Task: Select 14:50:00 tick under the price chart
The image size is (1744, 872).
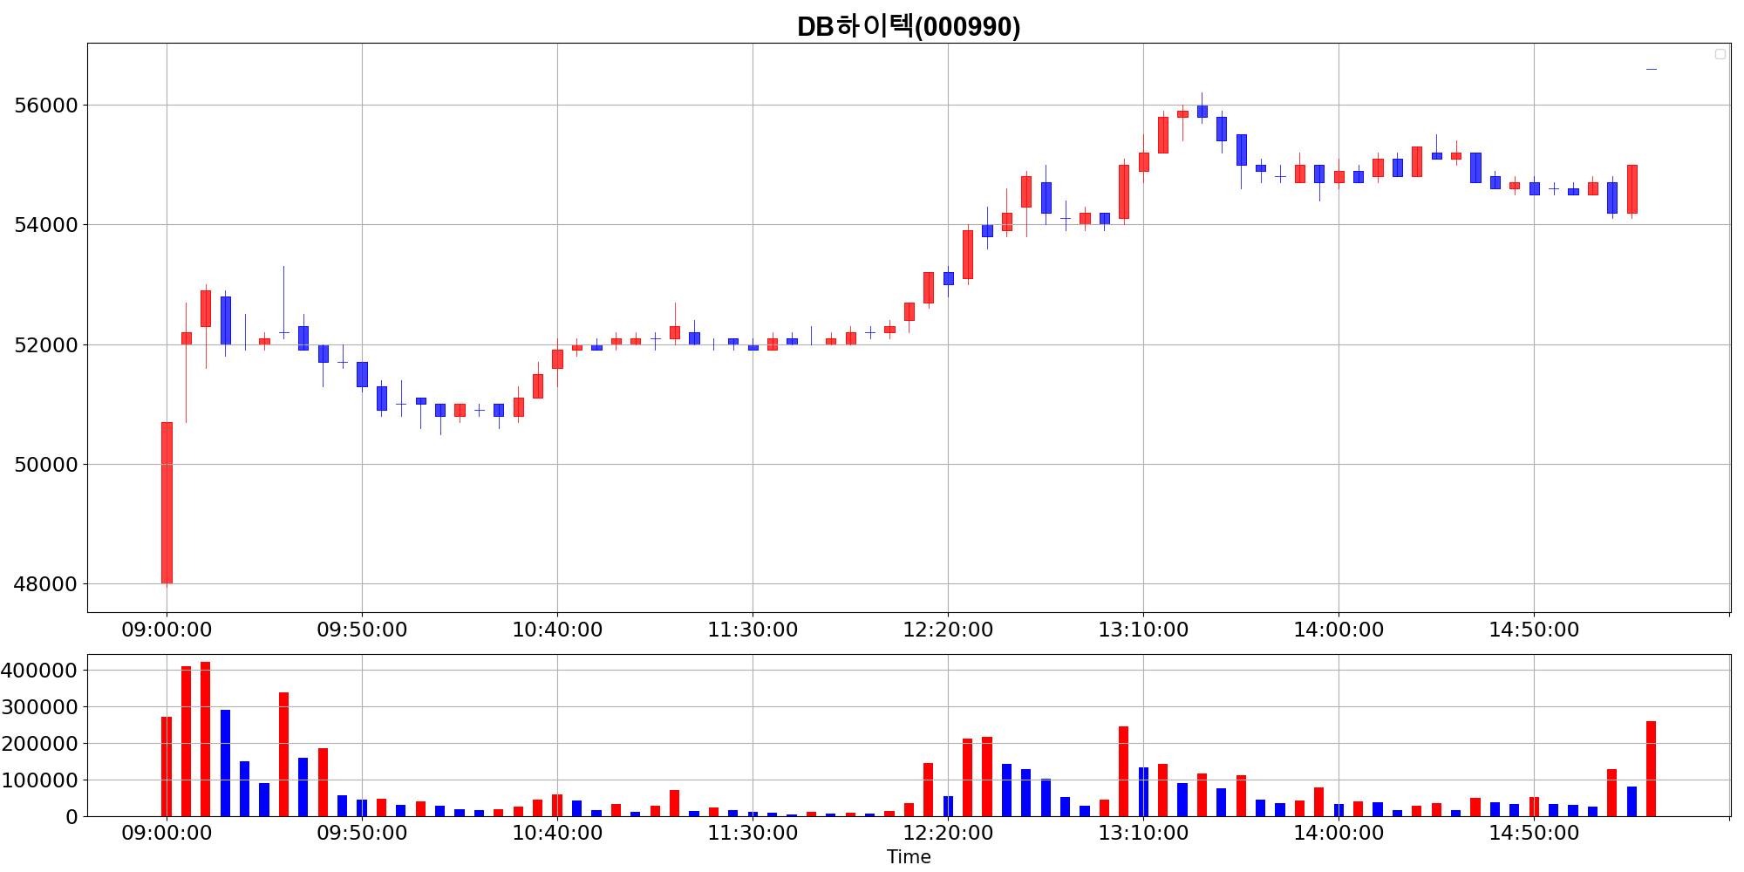Action: pyautogui.click(x=1534, y=630)
